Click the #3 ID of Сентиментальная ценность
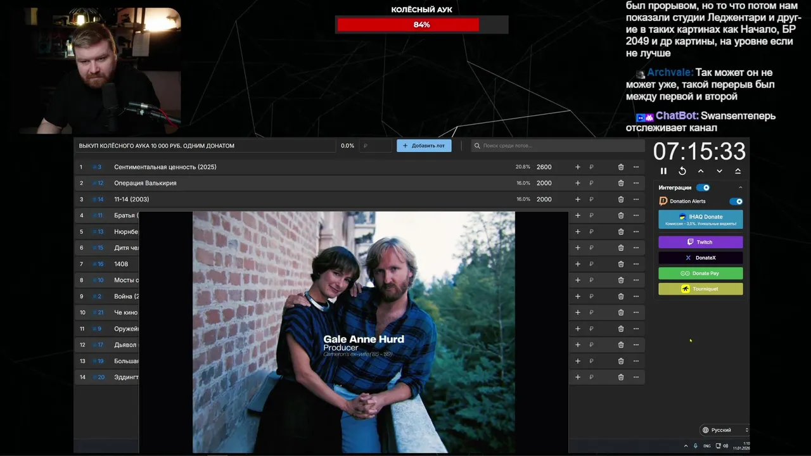 click(97, 167)
